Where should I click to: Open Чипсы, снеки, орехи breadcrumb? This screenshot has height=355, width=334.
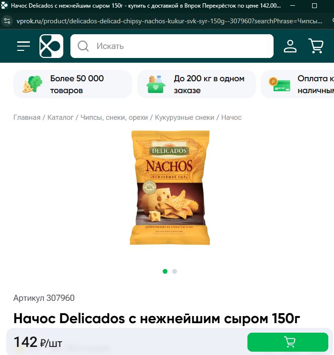pyautogui.click(x=114, y=117)
